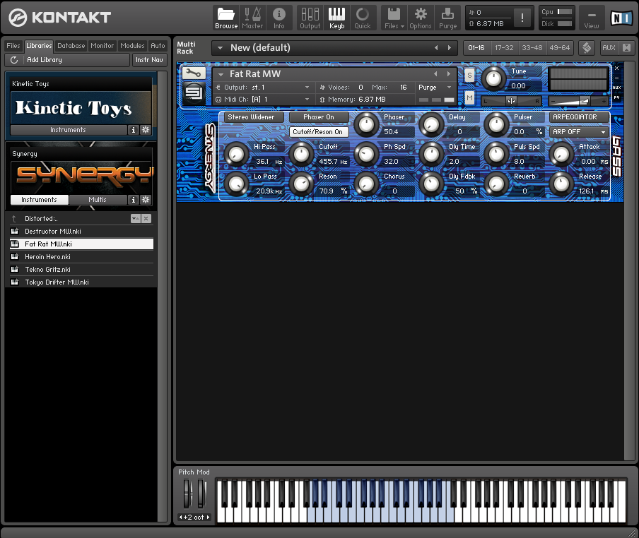Open the Fat Rat MW preset arrow
The image size is (639, 538).
[221, 74]
